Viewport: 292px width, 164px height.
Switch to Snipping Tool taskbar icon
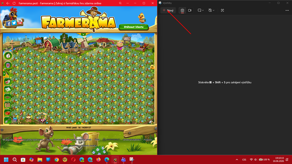(x=132, y=160)
